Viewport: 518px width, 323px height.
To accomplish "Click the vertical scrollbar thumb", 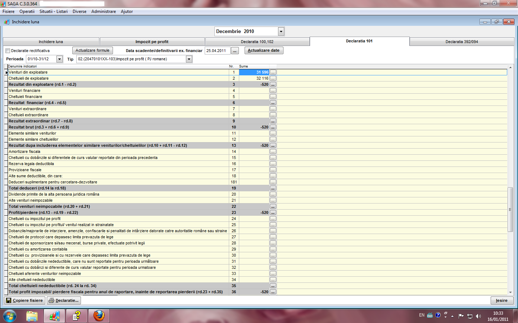I will [x=510, y=210].
